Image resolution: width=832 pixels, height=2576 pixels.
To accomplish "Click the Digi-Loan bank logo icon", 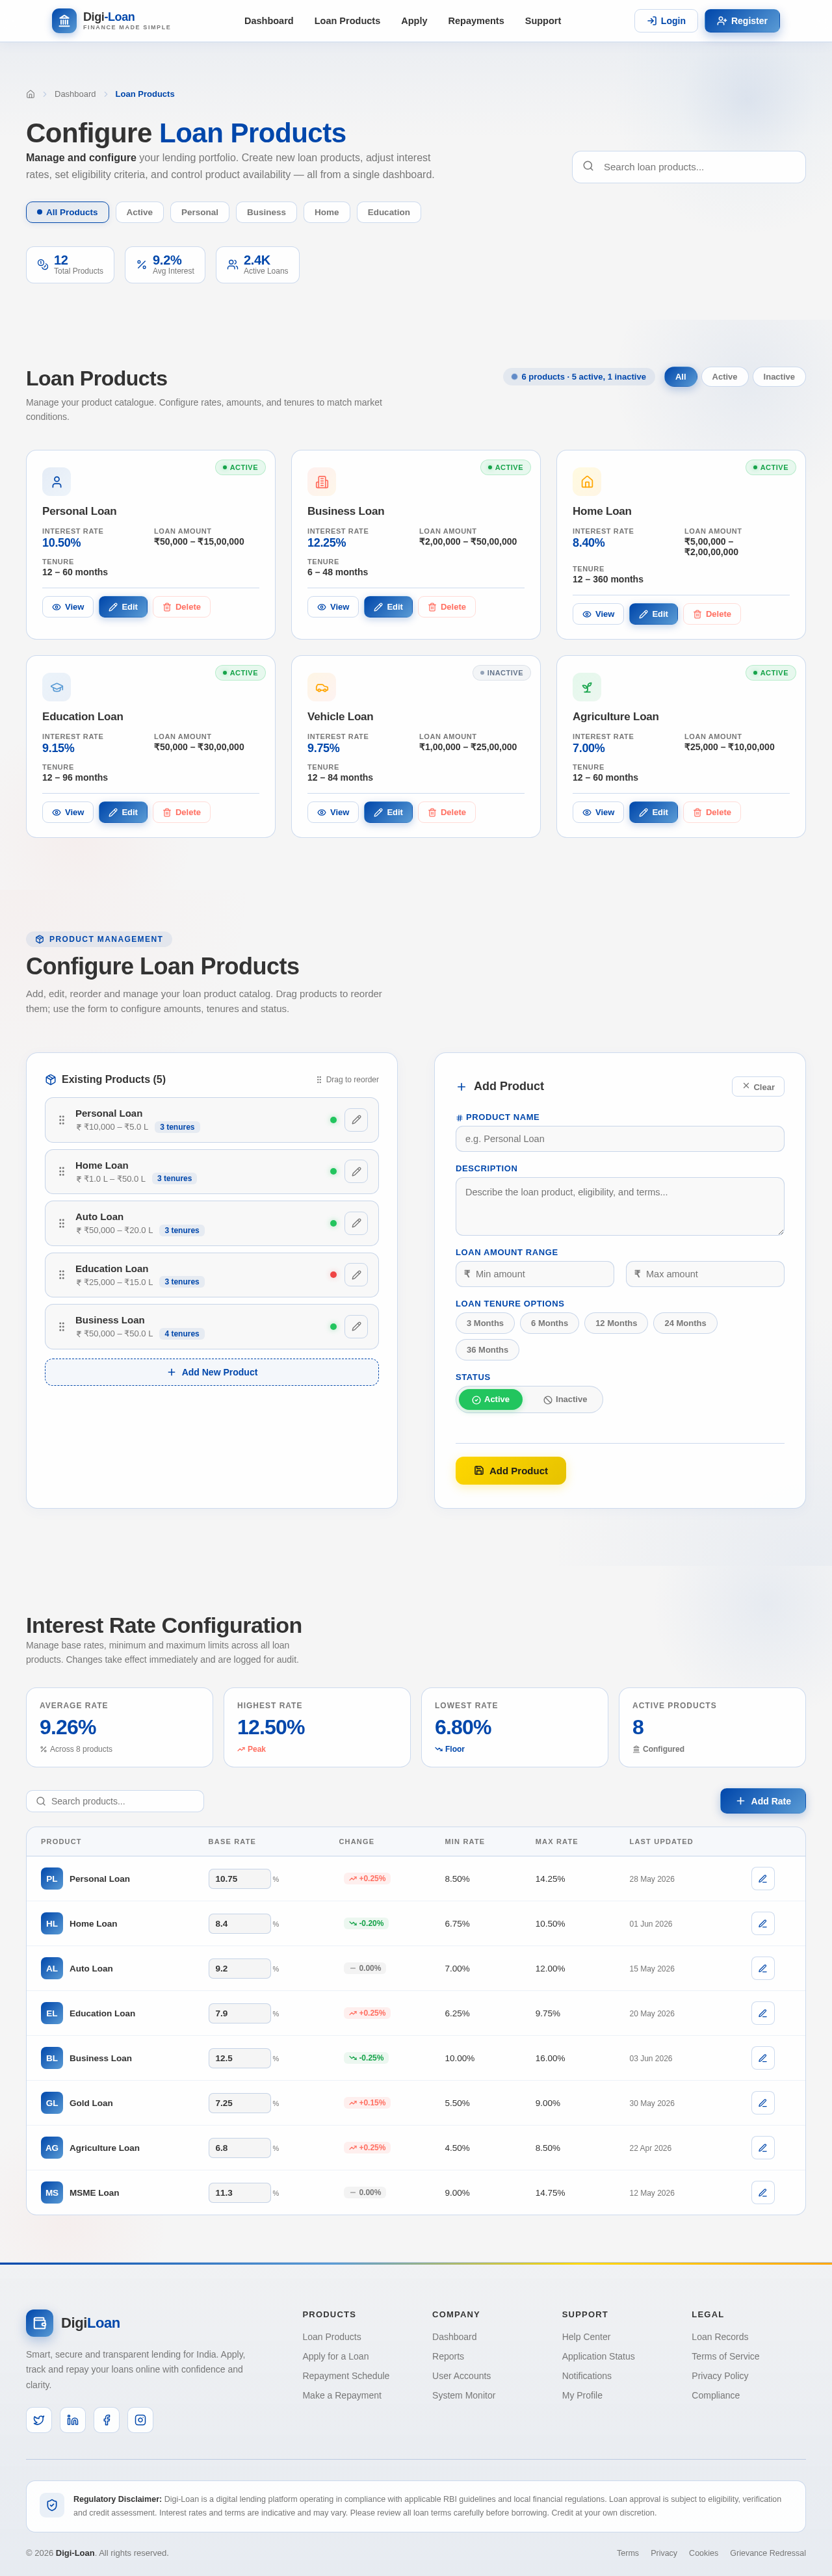I will tap(64, 21).
